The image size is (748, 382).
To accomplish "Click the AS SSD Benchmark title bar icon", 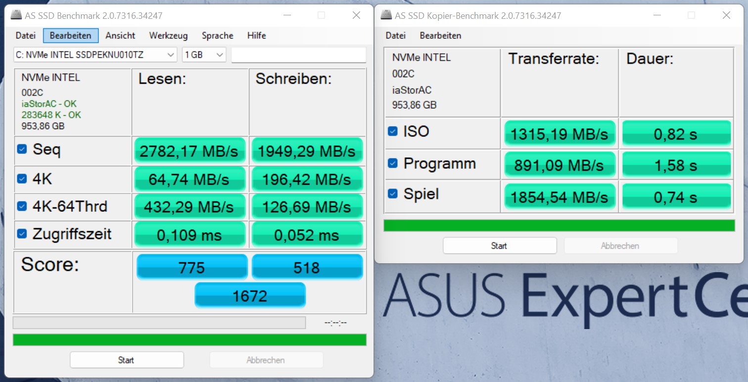I will tap(16, 15).
